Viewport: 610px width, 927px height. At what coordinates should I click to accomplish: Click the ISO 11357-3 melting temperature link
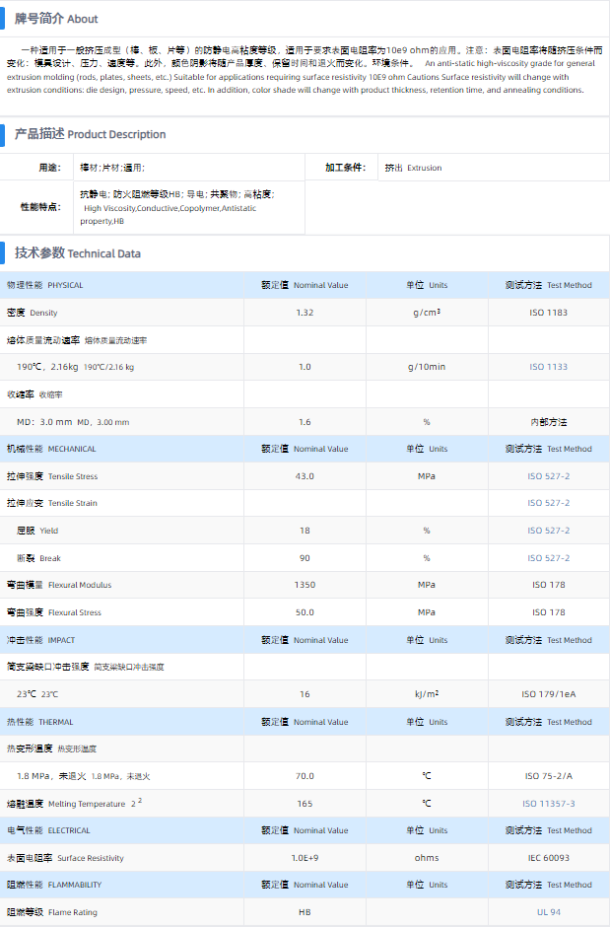[548, 804]
